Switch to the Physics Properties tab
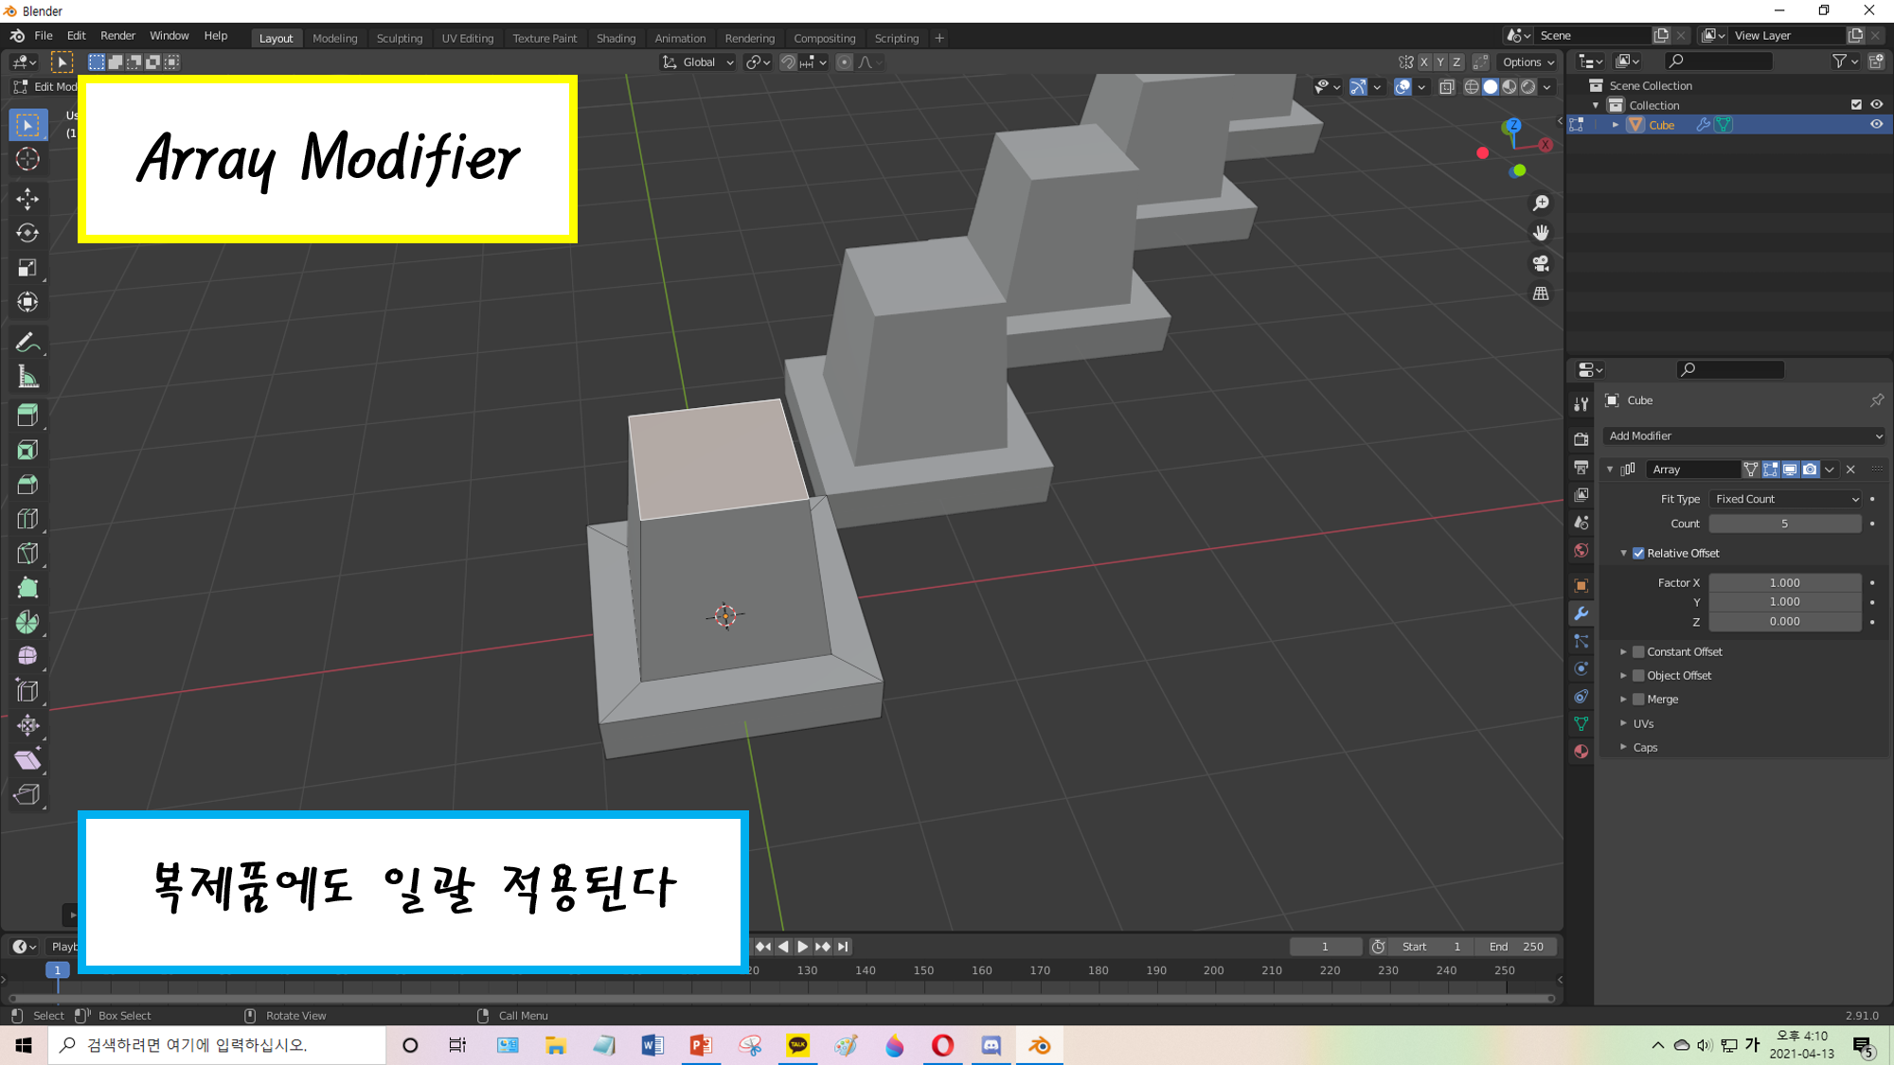Viewport: 1894px width, 1065px height. pos(1581,669)
